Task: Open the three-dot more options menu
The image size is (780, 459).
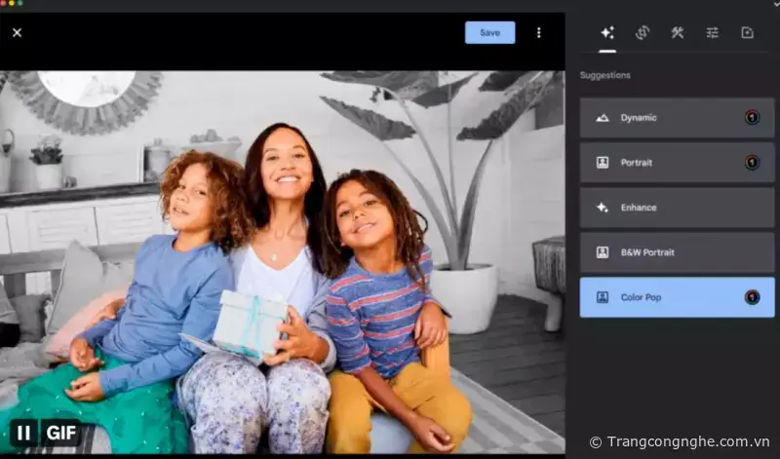Action: pos(538,32)
